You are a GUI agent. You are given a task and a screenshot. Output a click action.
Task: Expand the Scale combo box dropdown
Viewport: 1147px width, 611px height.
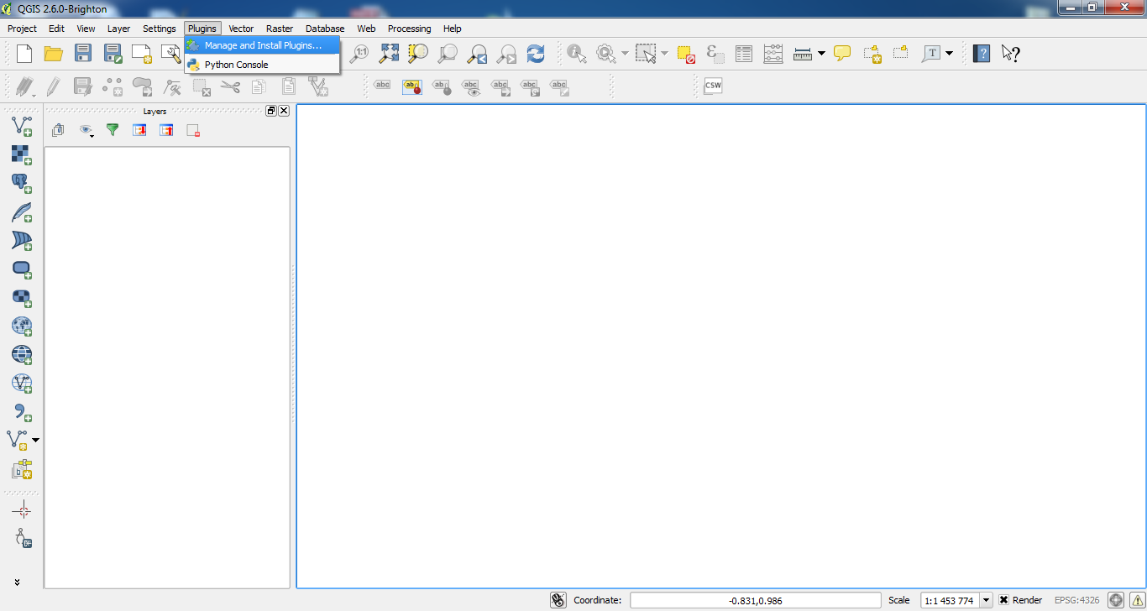(x=987, y=600)
